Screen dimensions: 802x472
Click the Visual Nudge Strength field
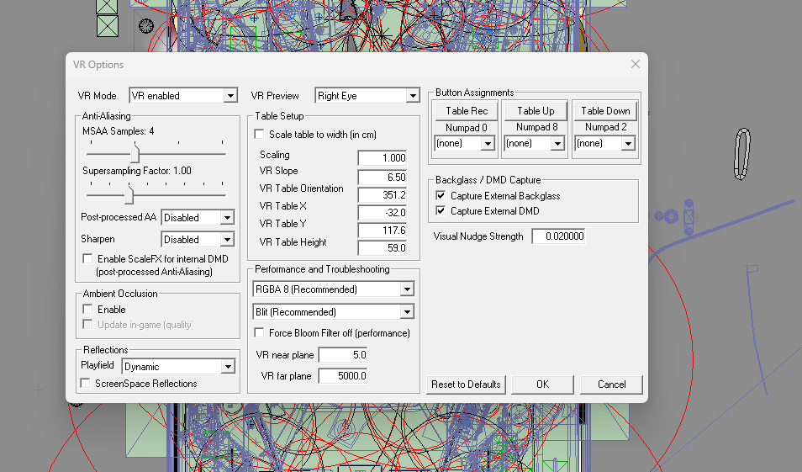558,236
